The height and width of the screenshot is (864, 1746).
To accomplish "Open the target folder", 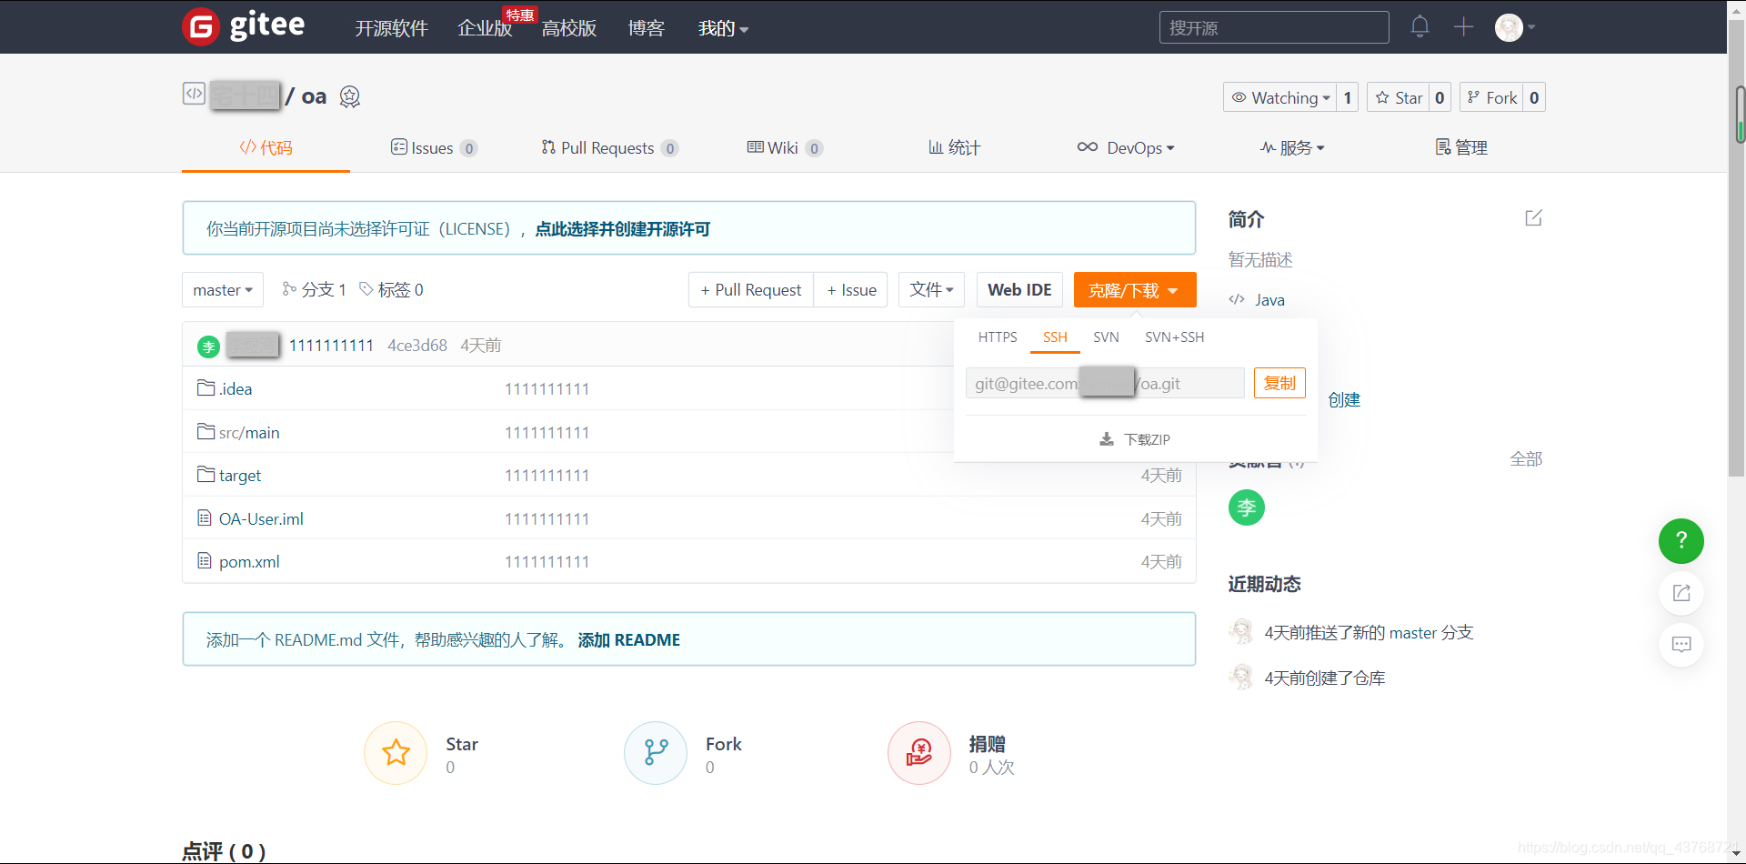I will pyautogui.click(x=240, y=476).
